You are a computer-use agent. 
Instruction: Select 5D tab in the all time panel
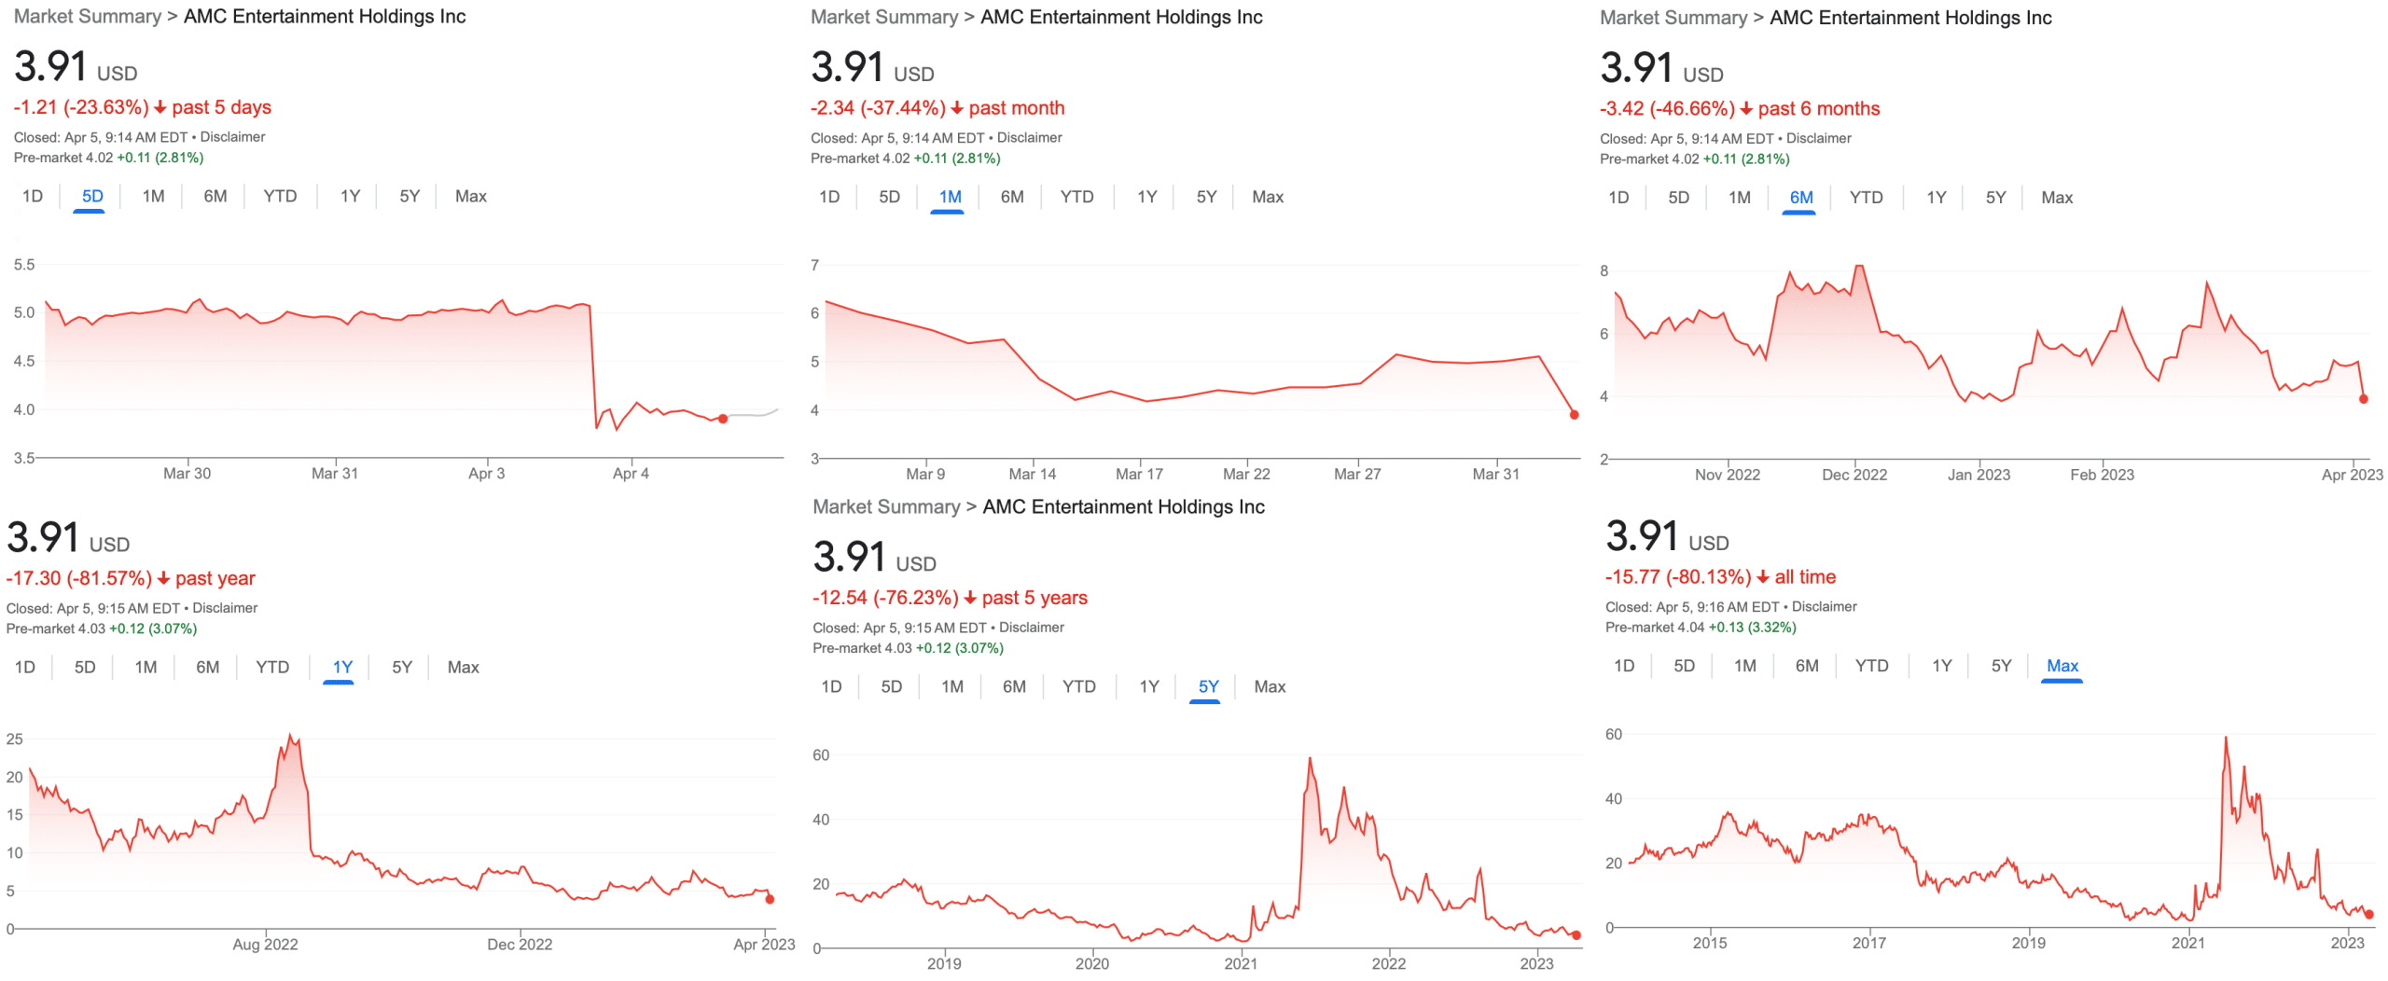click(x=1683, y=666)
